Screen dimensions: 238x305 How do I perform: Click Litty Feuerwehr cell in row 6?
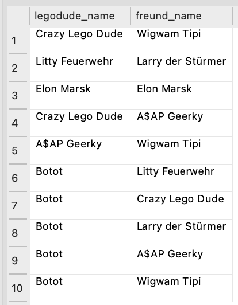click(182, 178)
